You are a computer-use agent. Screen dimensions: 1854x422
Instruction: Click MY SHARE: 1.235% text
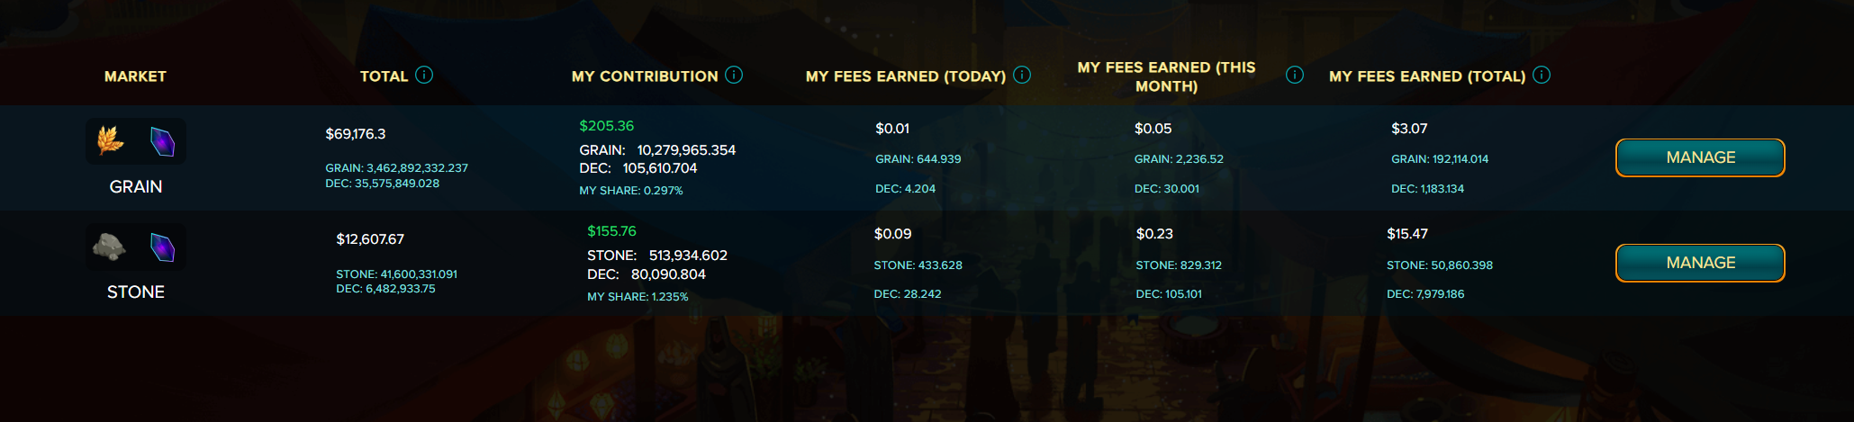pyautogui.click(x=638, y=297)
